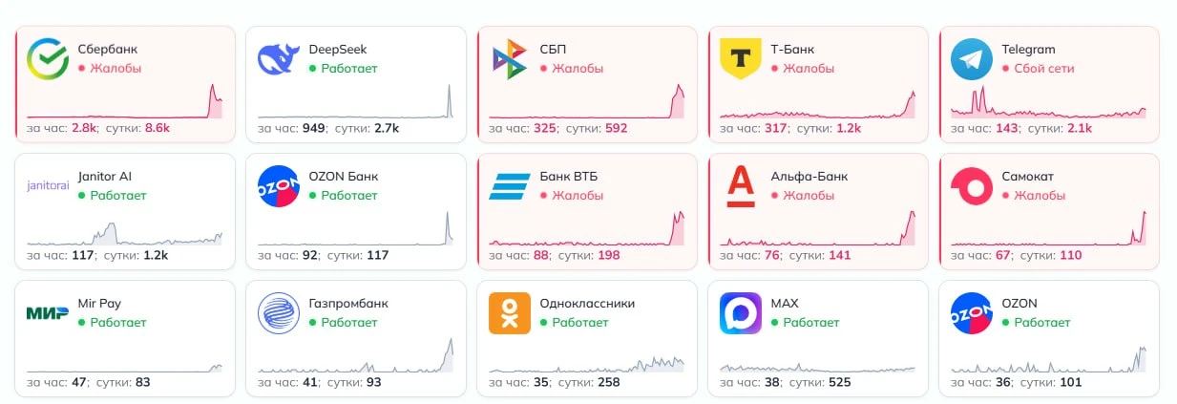View the Сбербанк complaints graph

[124, 102]
